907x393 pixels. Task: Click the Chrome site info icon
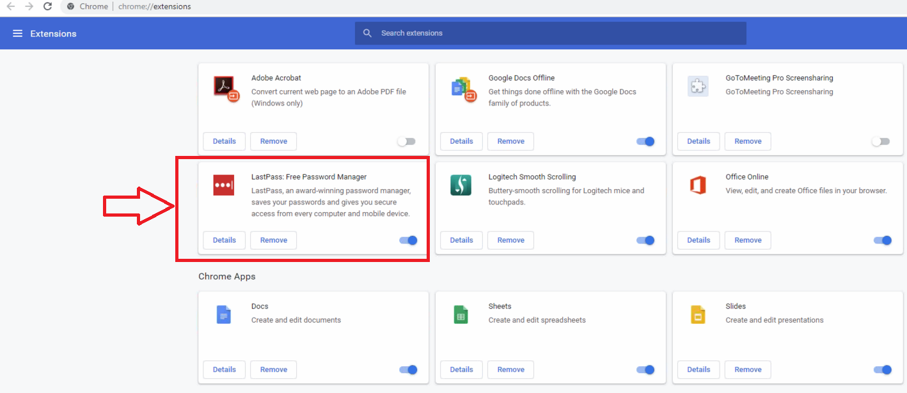(71, 6)
